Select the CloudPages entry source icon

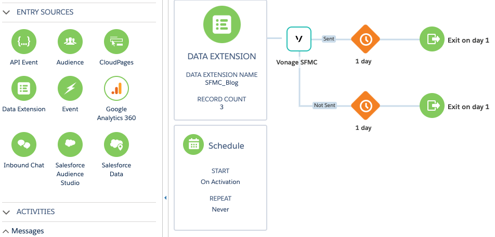(x=116, y=42)
